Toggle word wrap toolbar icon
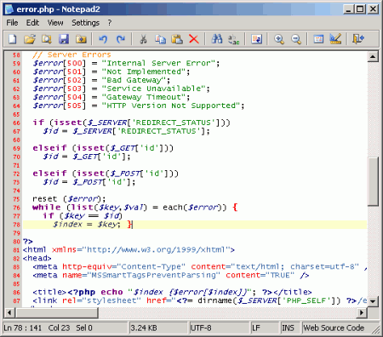Screen dimensions: 383x337 coord(256,39)
